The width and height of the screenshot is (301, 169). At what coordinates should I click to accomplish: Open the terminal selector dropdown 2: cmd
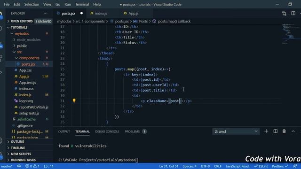[236, 131]
